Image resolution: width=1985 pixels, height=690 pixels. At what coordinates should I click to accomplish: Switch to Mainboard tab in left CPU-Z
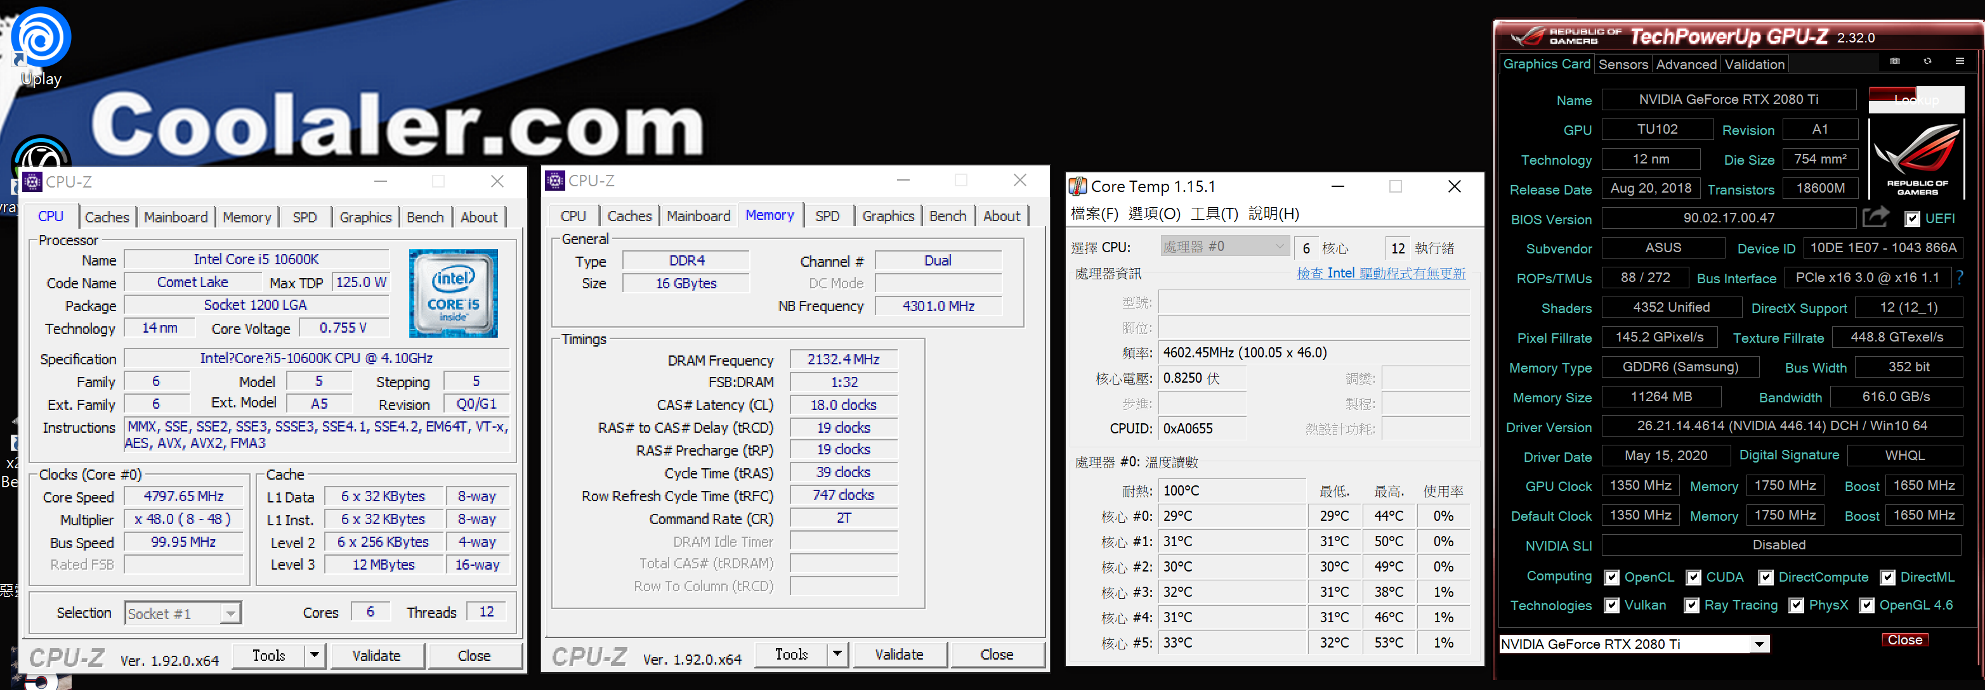[x=176, y=218]
